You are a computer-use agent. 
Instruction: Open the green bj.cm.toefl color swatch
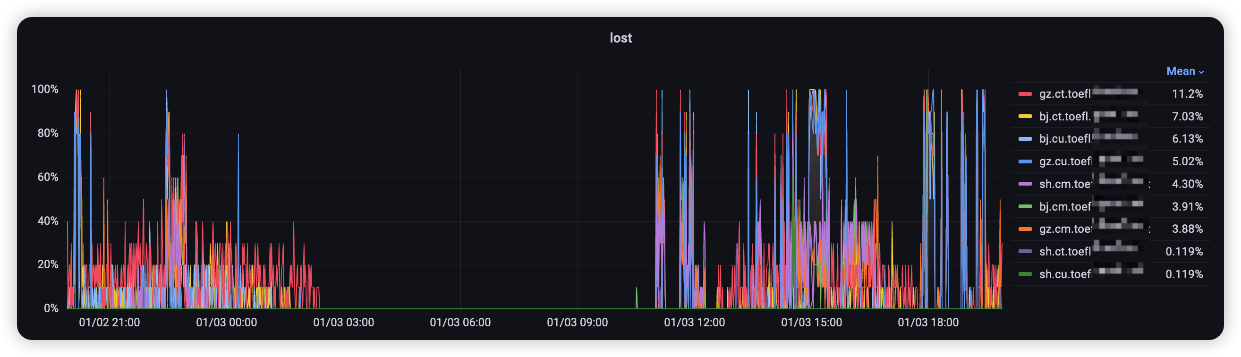(x=1025, y=207)
